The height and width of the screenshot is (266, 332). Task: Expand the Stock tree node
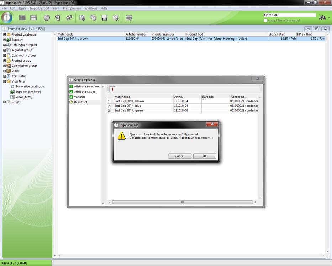pyautogui.click(x=5, y=71)
